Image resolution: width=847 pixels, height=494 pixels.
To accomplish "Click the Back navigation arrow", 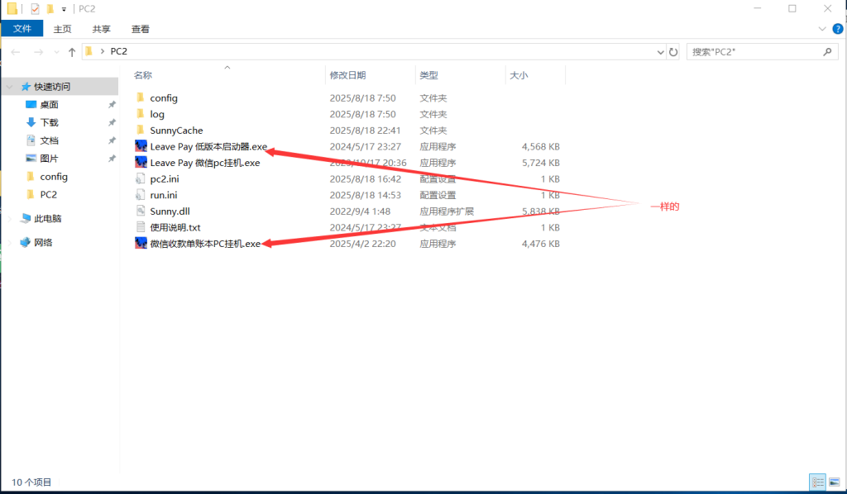I will (15, 52).
